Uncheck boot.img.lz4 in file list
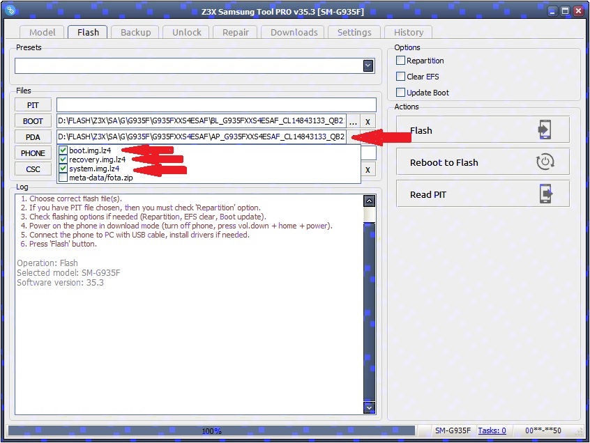 63,150
